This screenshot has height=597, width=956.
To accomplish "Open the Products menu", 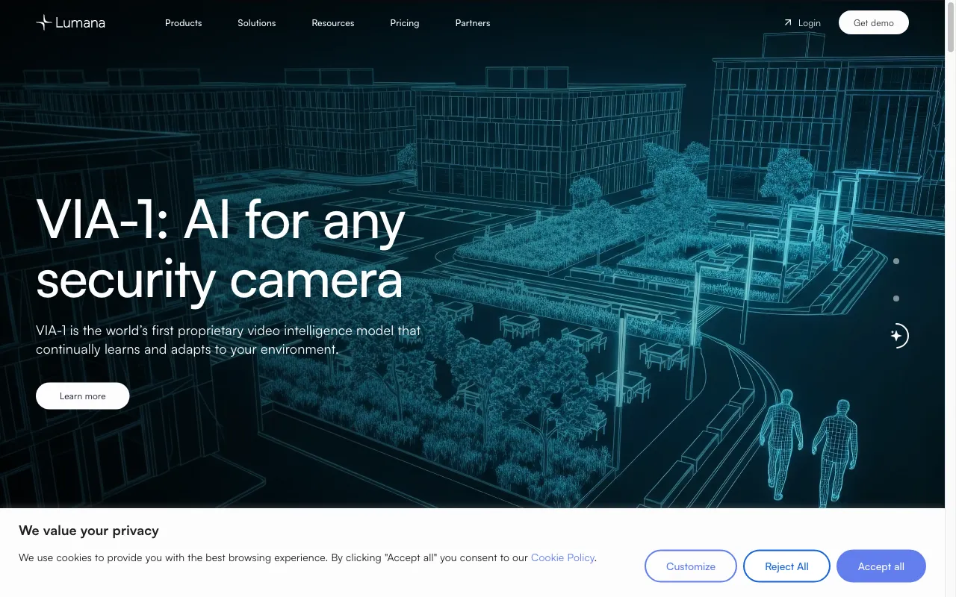I will coord(184,23).
